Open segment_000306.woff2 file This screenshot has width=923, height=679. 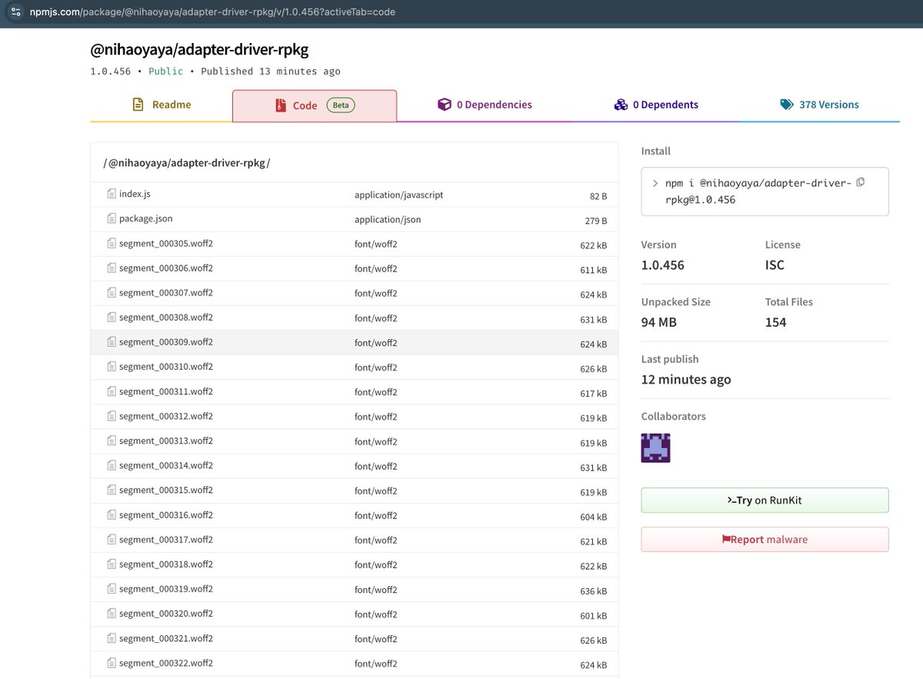click(x=166, y=268)
